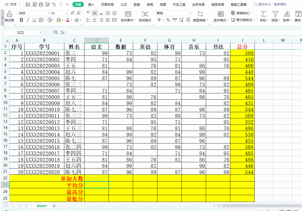Click the Save icon in the quick access bar
302x211 pixels.
(28, 4)
